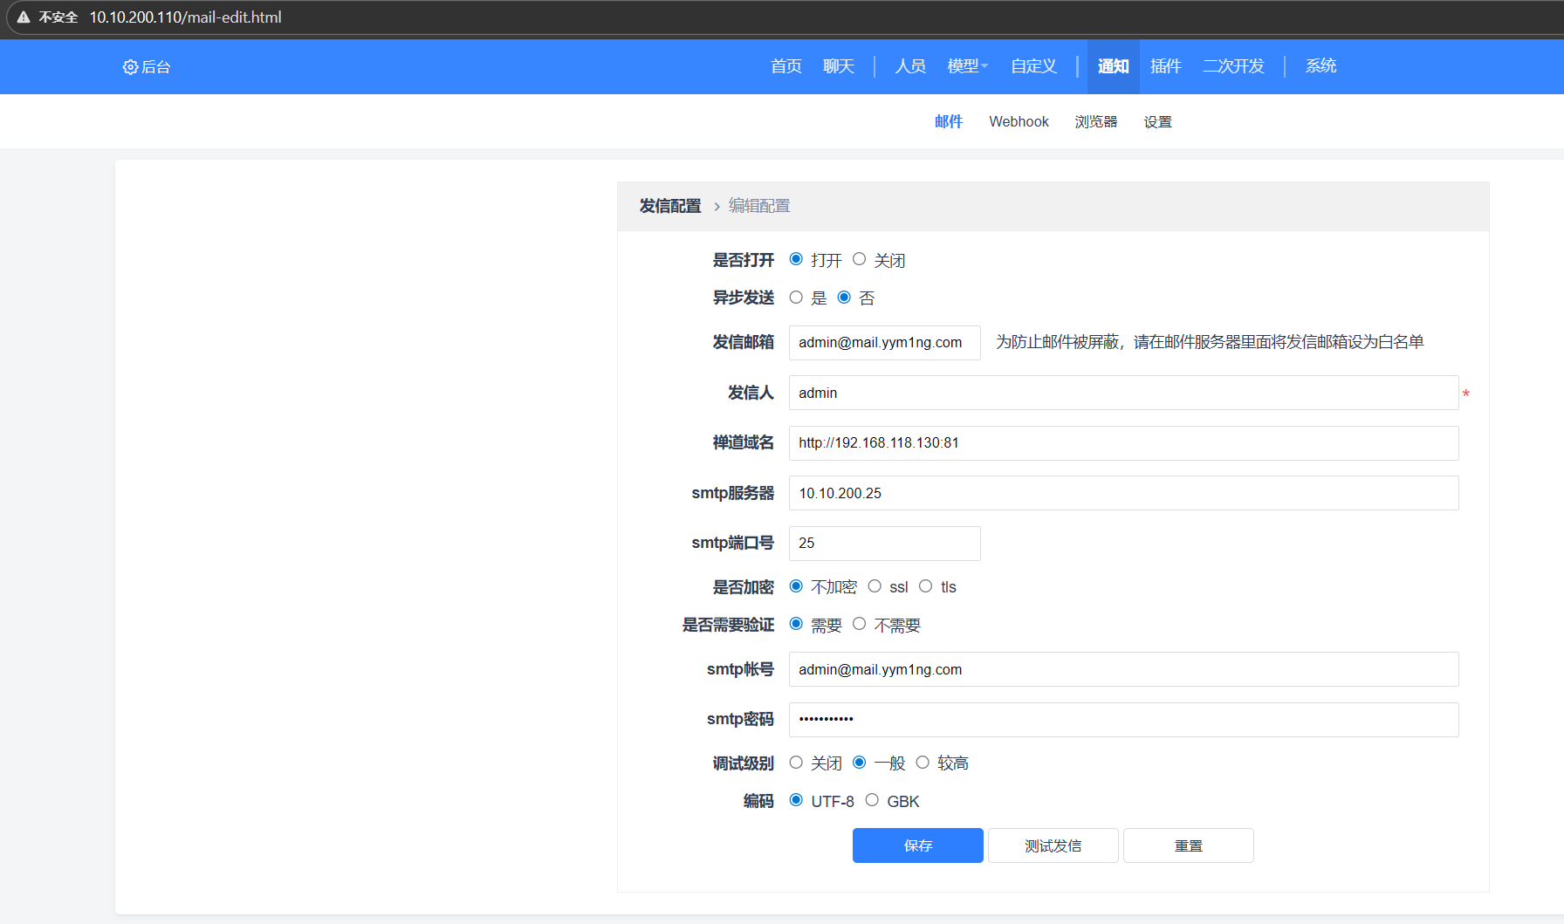The height and width of the screenshot is (924, 1564).
Task: Enable 是 for 异步发送
Action: [x=796, y=298]
